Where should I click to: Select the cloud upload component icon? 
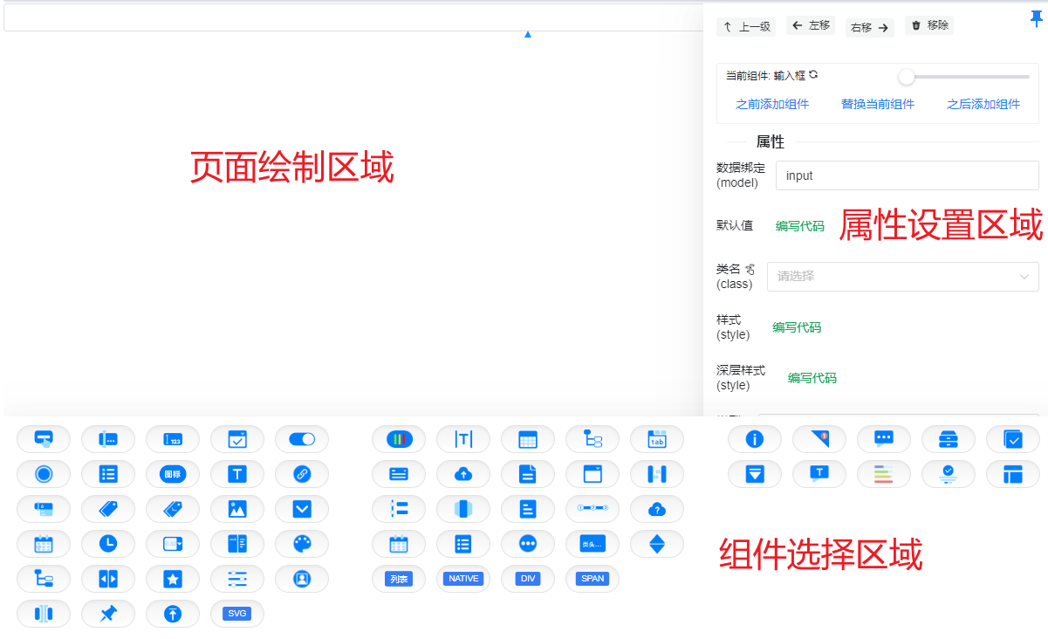click(x=463, y=474)
